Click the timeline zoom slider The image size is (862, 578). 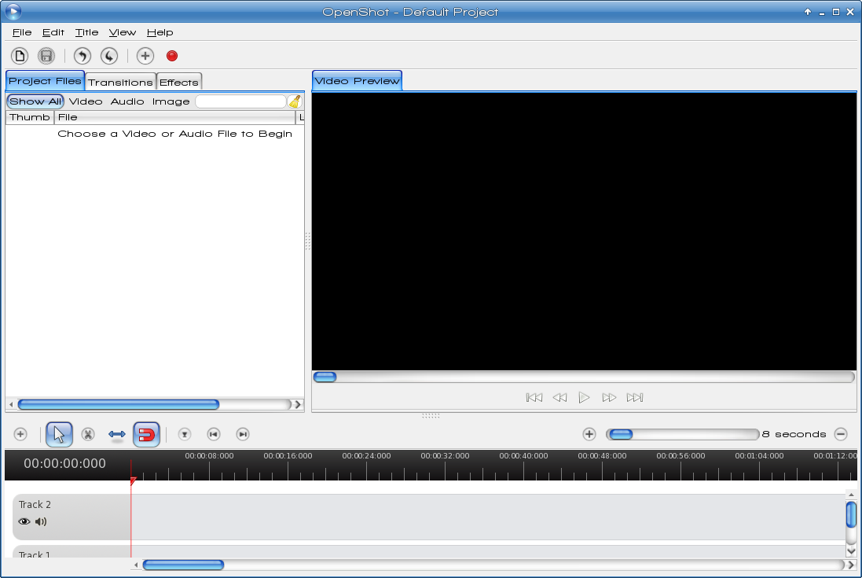pyautogui.click(x=682, y=434)
